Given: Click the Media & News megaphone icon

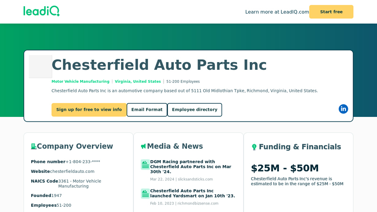Looking at the screenshot, I should tap(144, 146).
